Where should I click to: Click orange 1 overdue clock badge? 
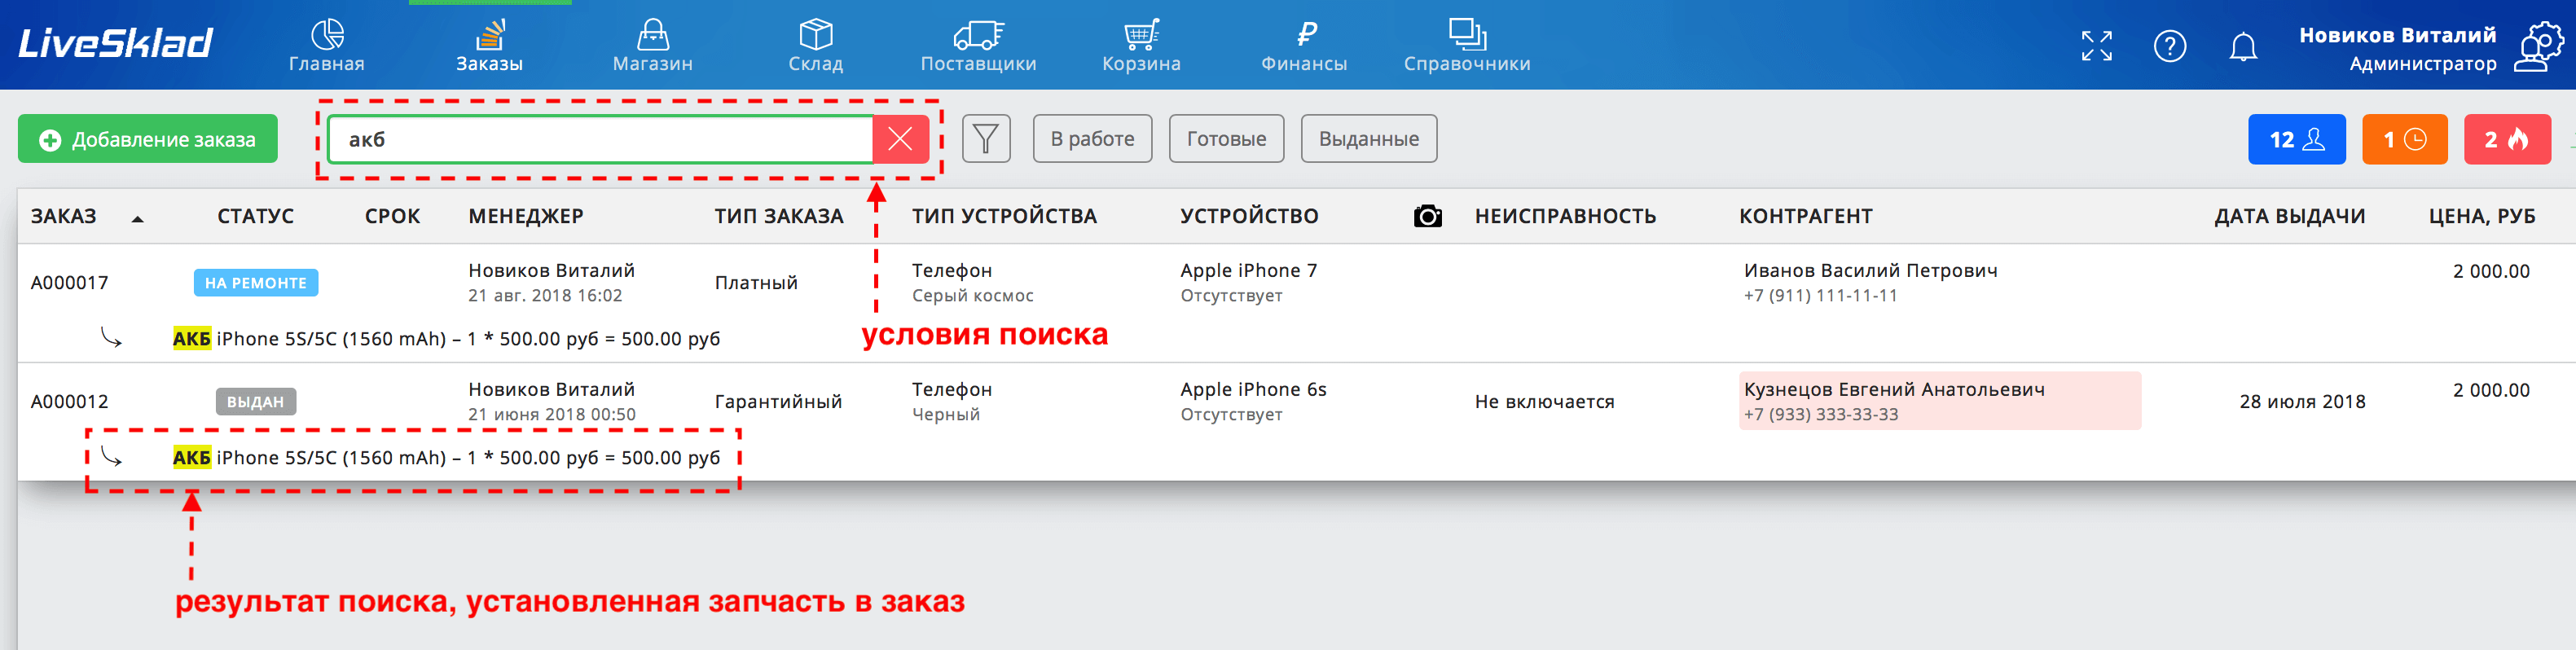(2405, 139)
